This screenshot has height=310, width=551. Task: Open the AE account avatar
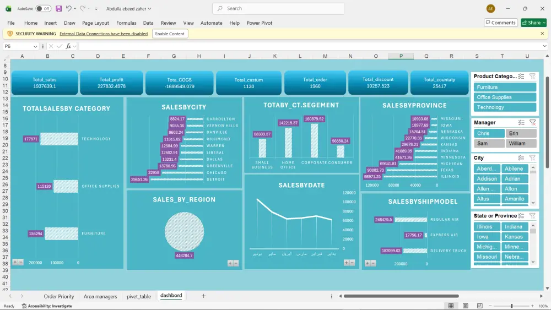(x=490, y=8)
